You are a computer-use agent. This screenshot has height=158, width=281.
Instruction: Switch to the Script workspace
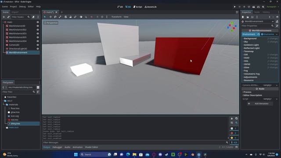click(137, 7)
